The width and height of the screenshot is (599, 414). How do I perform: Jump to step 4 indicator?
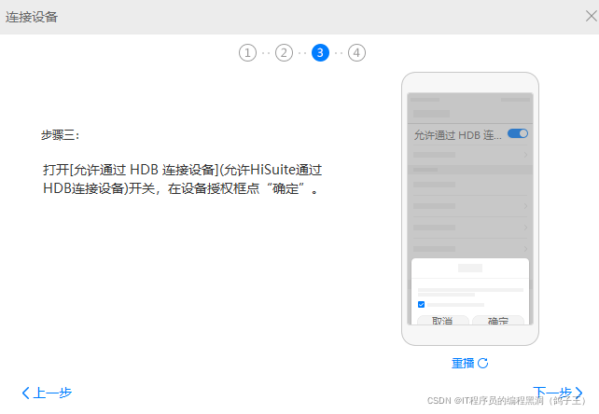pos(356,53)
